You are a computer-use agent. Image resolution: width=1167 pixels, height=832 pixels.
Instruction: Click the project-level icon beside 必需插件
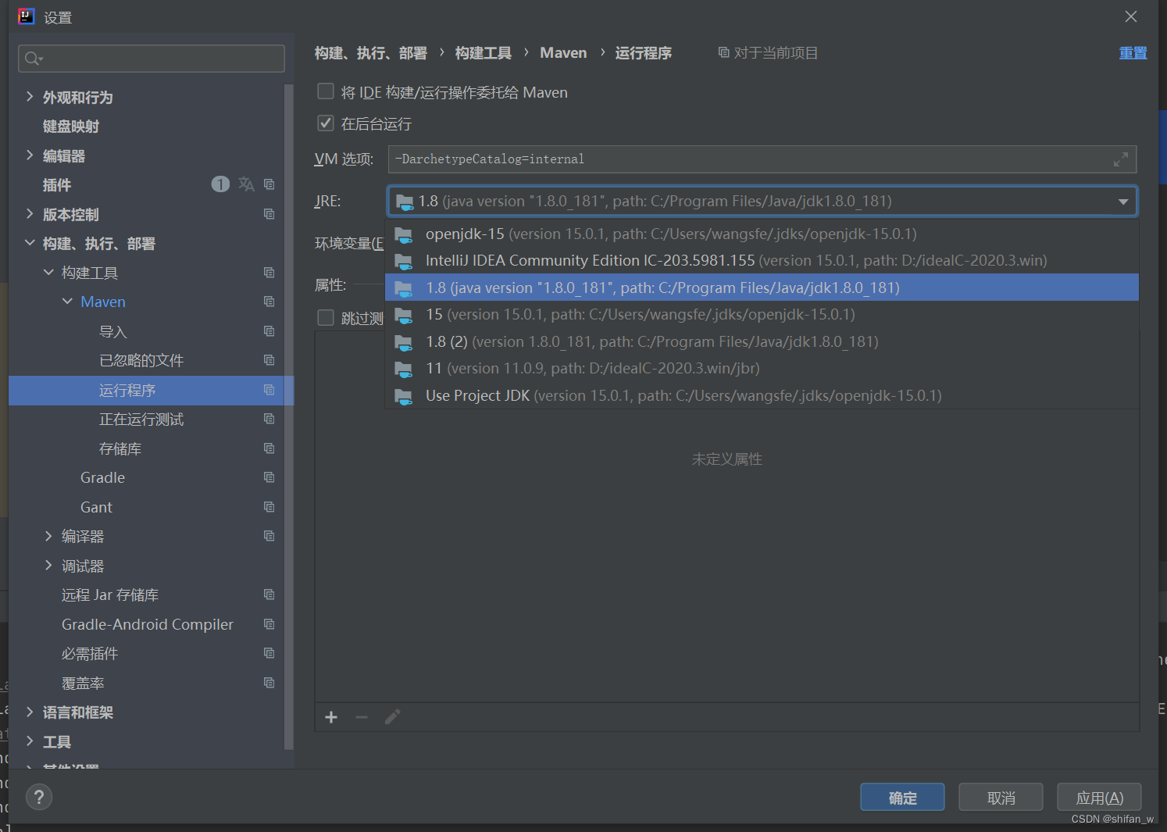click(x=269, y=653)
